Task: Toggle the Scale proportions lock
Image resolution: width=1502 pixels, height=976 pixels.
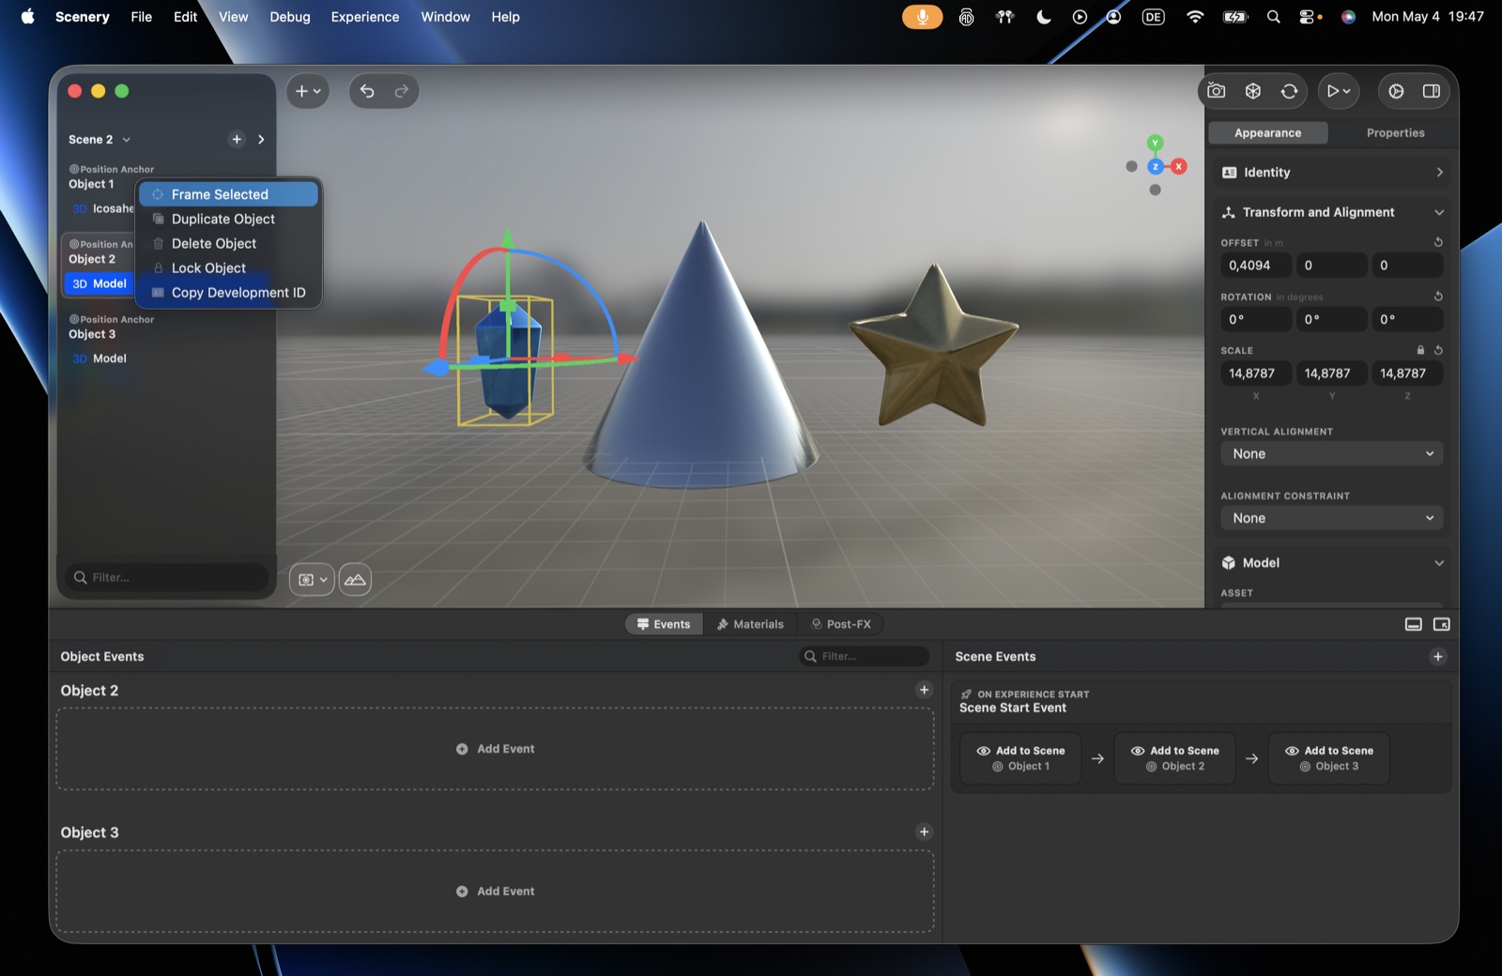Action: (x=1420, y=350)
